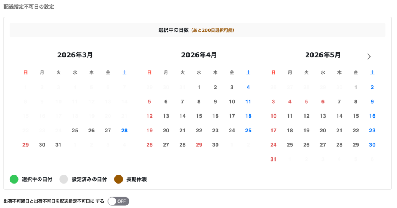397x208 pixels.
Task: Click the green 選択中の日付 legend circle
Action: point(14,179)
